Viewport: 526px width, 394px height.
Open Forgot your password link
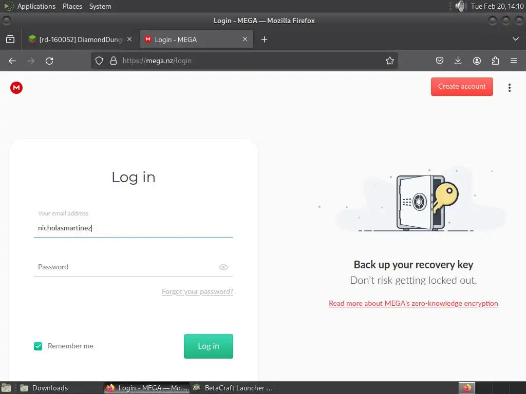[x=197, y=291]
